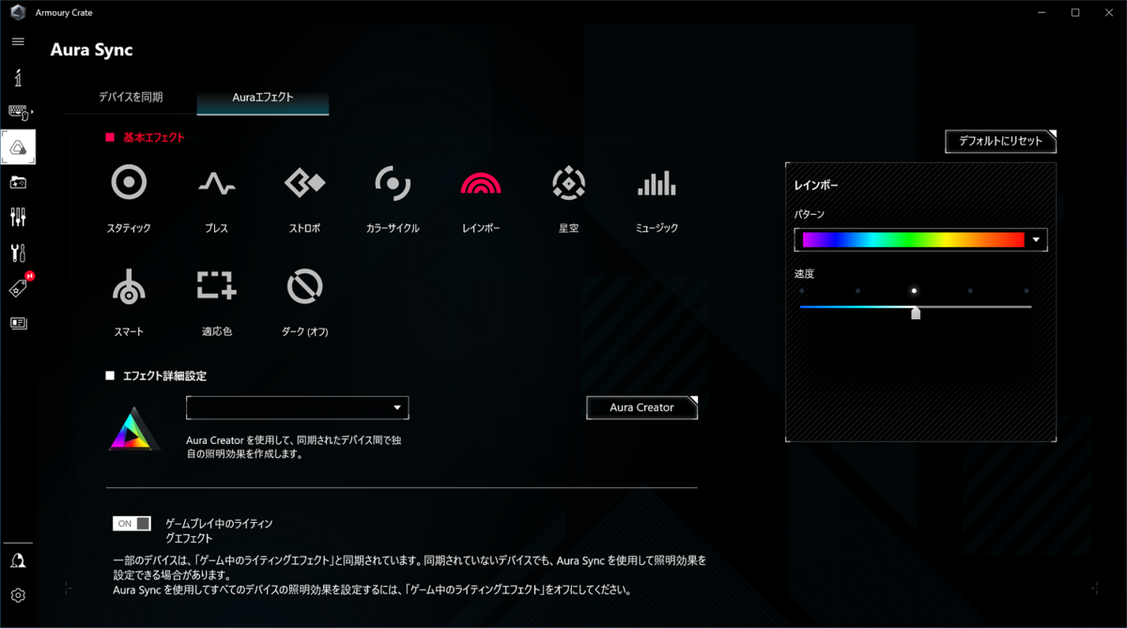Open the Game Library sidebar icon
This screenshot has height=628, width=1127.
(x=18, y=183)
